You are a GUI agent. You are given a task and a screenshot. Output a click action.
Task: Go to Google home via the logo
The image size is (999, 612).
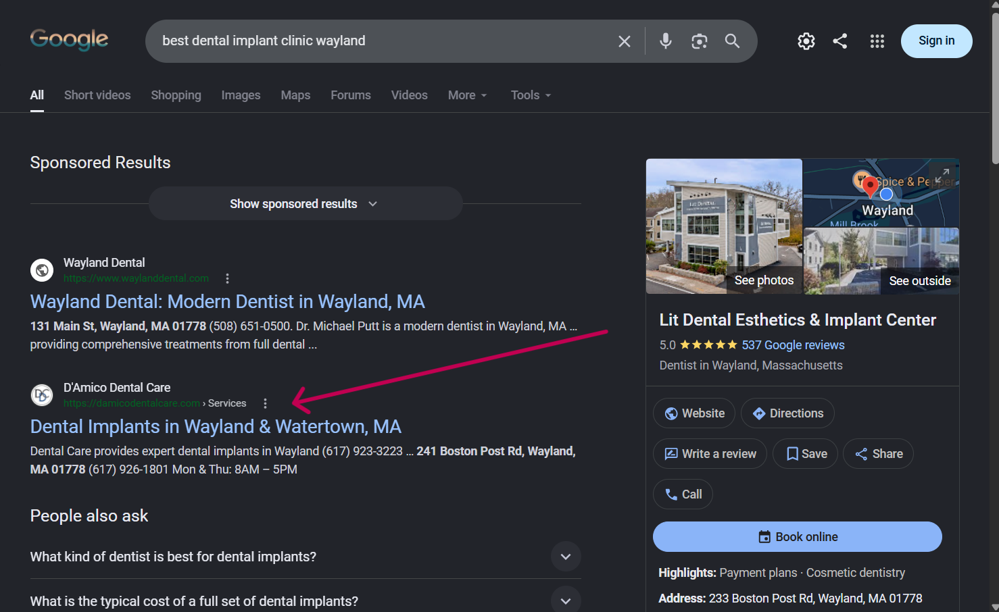pos(69,39)
